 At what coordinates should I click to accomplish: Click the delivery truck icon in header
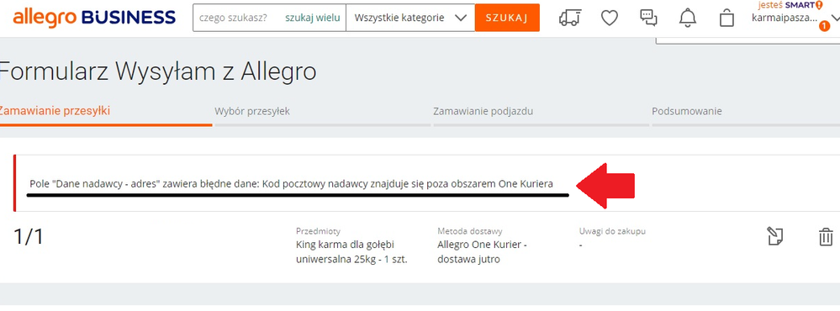click(x=570, y=18)
